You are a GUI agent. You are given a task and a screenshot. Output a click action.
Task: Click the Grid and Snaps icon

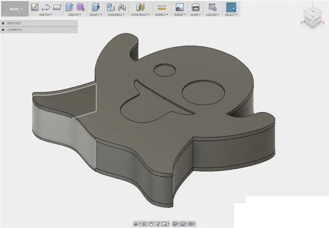pos(183,224)
